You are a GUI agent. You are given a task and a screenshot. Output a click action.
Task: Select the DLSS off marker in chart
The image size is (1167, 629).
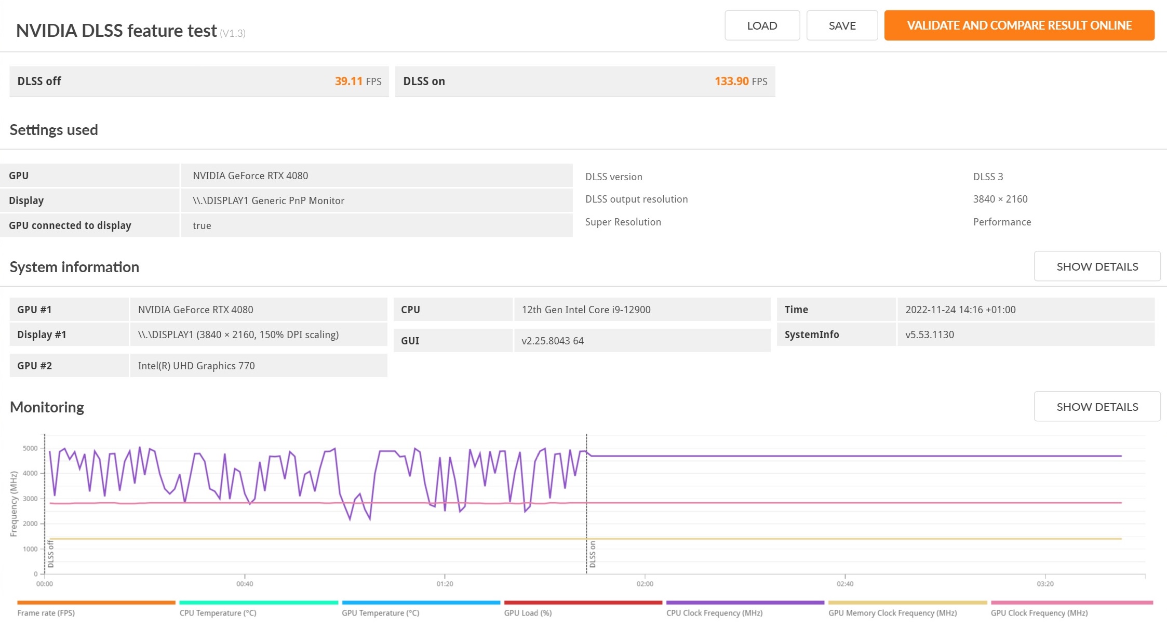(x=50, y=554)
